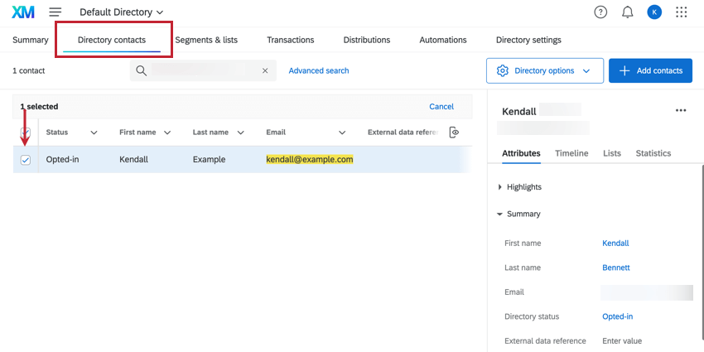
Task: Open the user account avatar K
Action: click(654, 12)
